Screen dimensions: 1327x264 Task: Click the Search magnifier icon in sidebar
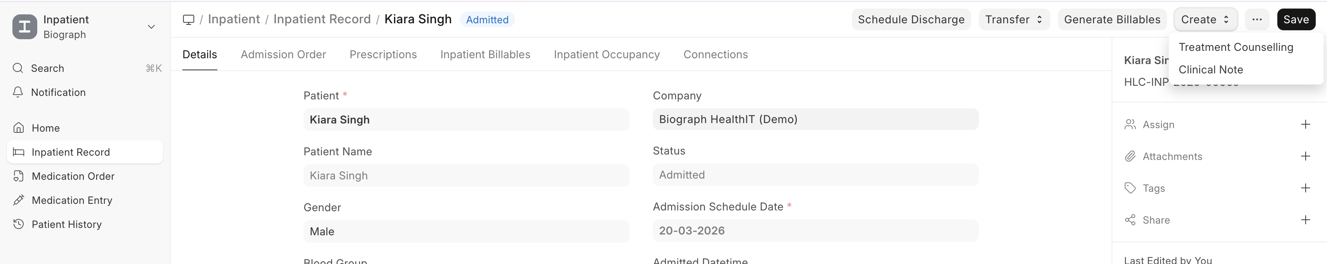pyautogui.click(x=18, y=68)
